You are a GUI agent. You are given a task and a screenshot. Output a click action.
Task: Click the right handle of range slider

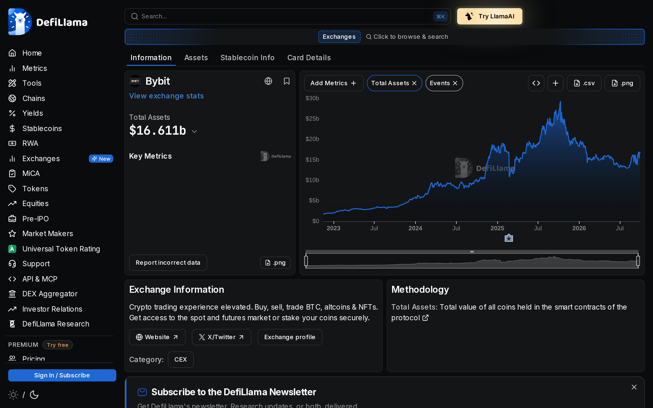[x=638, y=261]
